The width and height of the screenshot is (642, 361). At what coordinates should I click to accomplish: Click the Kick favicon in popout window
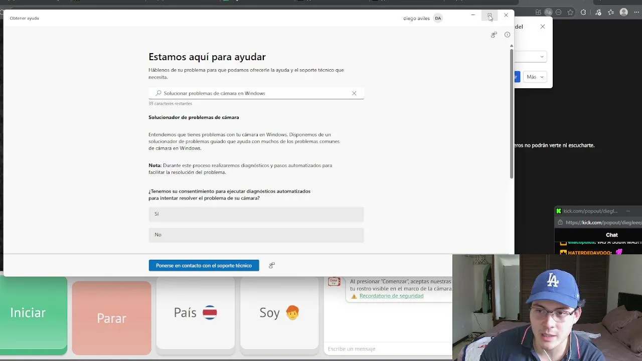coord(559,211)
